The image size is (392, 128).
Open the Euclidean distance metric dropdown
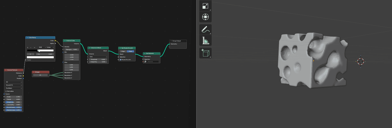point(14,88)
